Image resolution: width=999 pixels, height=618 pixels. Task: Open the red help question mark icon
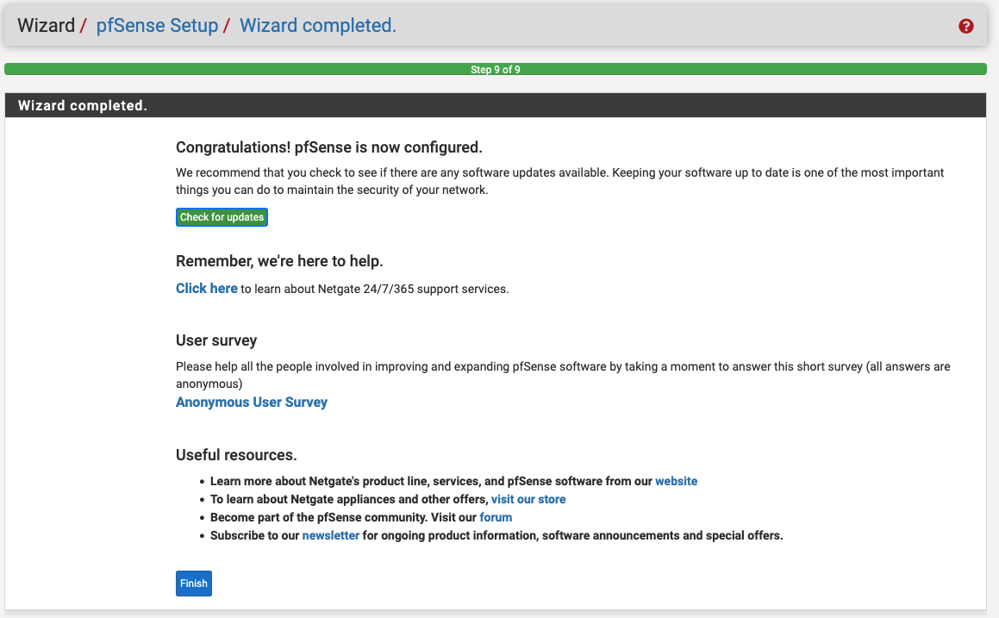pos(966,26)
